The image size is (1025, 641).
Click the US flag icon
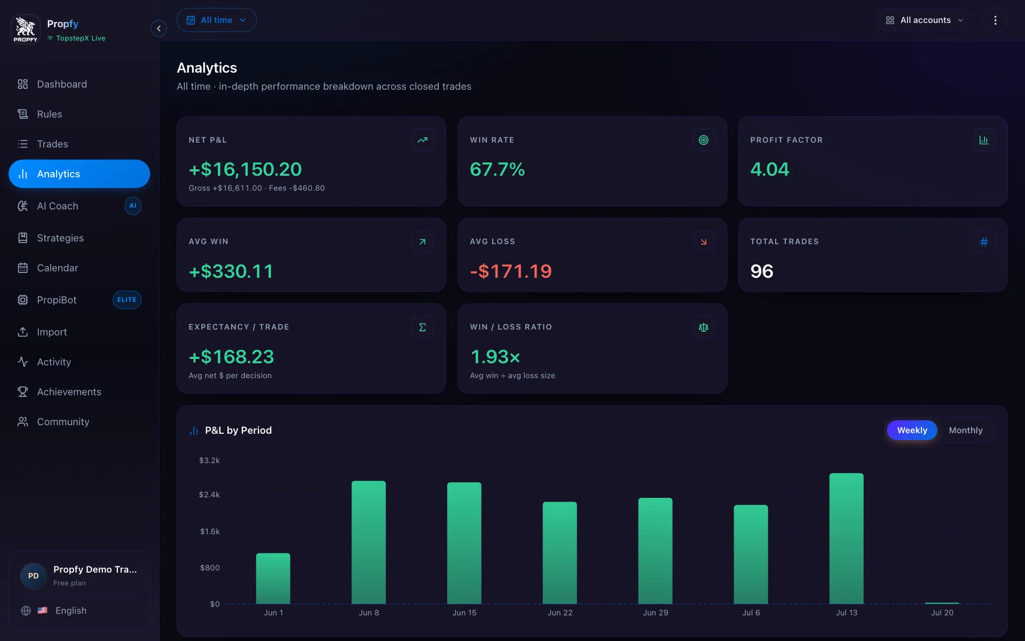43,611
